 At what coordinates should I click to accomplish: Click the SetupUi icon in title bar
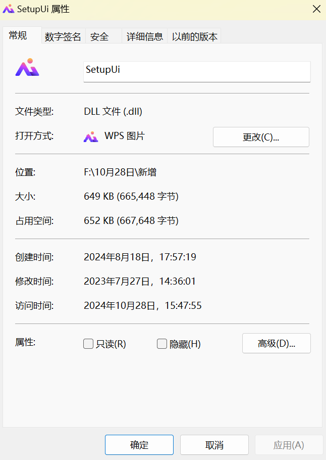pyautogui.click(x=8, y=9)
